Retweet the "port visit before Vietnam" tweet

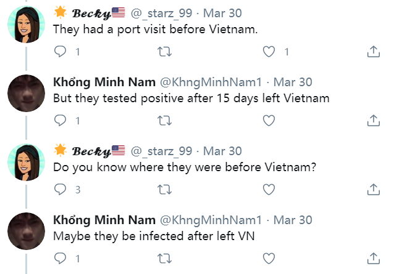click(x=164, y=51)
